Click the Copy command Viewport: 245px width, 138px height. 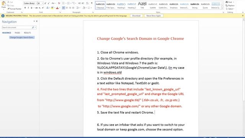coord(10,5)
